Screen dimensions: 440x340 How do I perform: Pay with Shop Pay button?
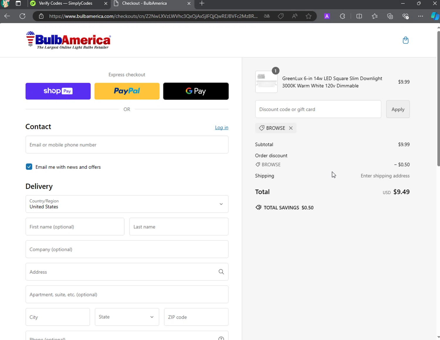coord(58,91)
